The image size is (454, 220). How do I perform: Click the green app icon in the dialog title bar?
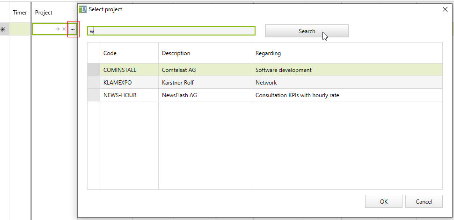pos(83,9)
